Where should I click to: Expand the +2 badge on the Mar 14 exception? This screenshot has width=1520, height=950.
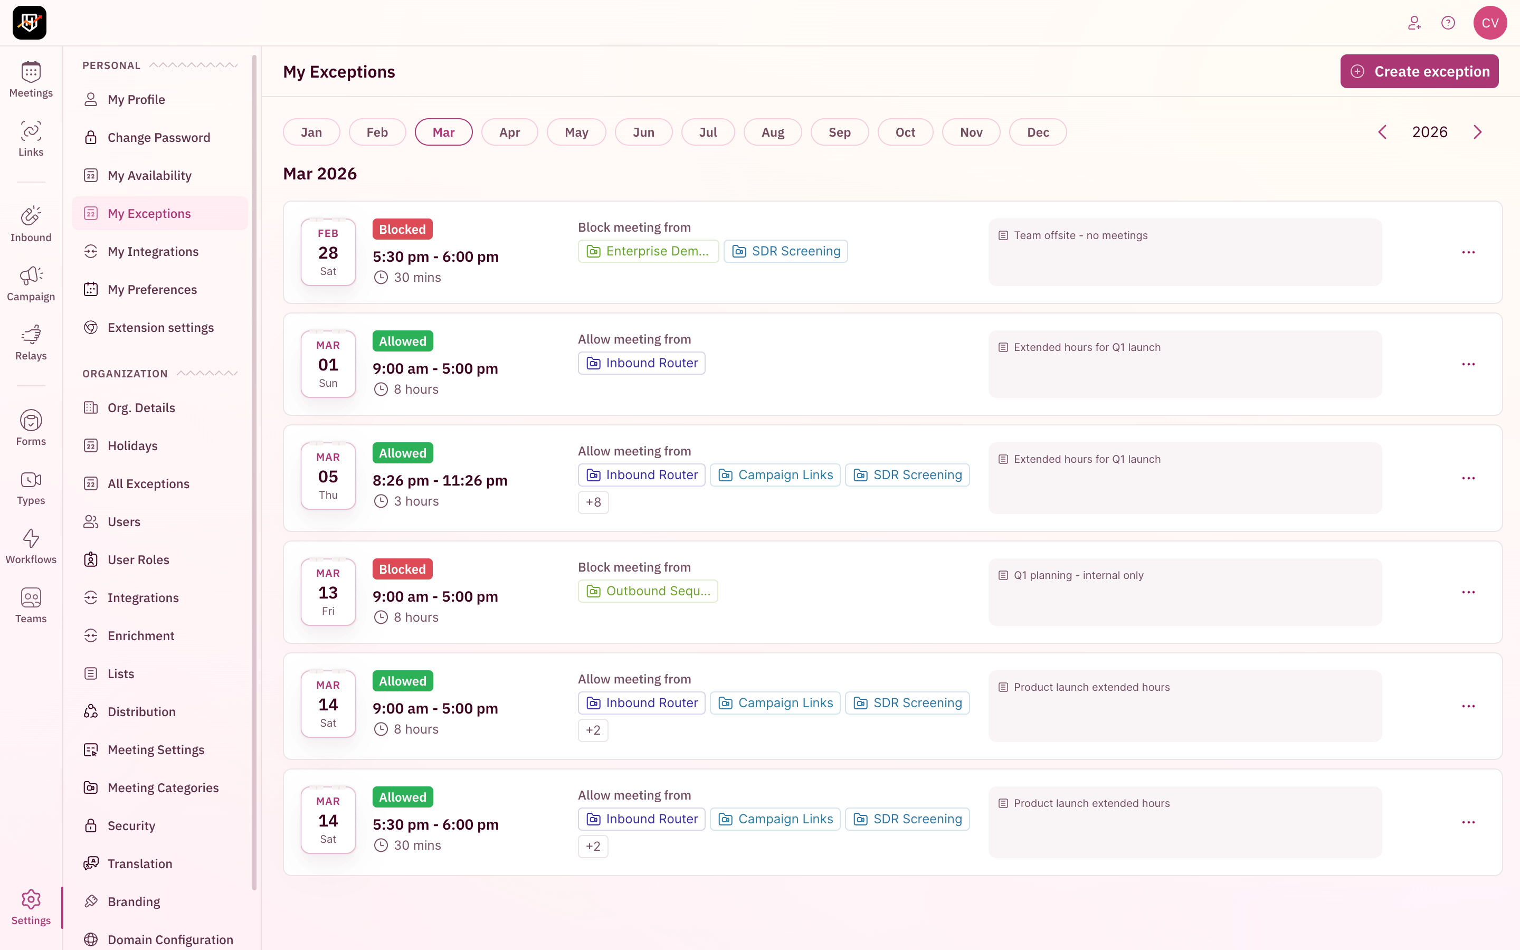coord(593,730)
